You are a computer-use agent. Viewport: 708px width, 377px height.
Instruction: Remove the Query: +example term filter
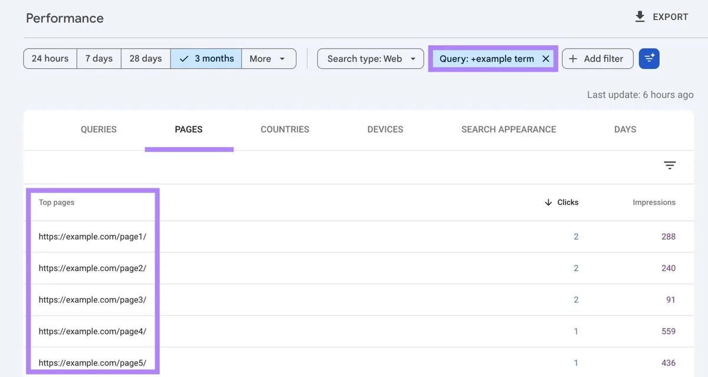point(546,59)
